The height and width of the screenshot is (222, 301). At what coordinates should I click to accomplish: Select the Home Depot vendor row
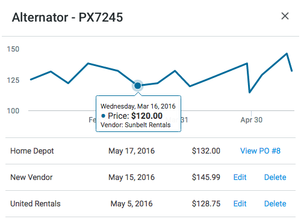tap(150, 151)
